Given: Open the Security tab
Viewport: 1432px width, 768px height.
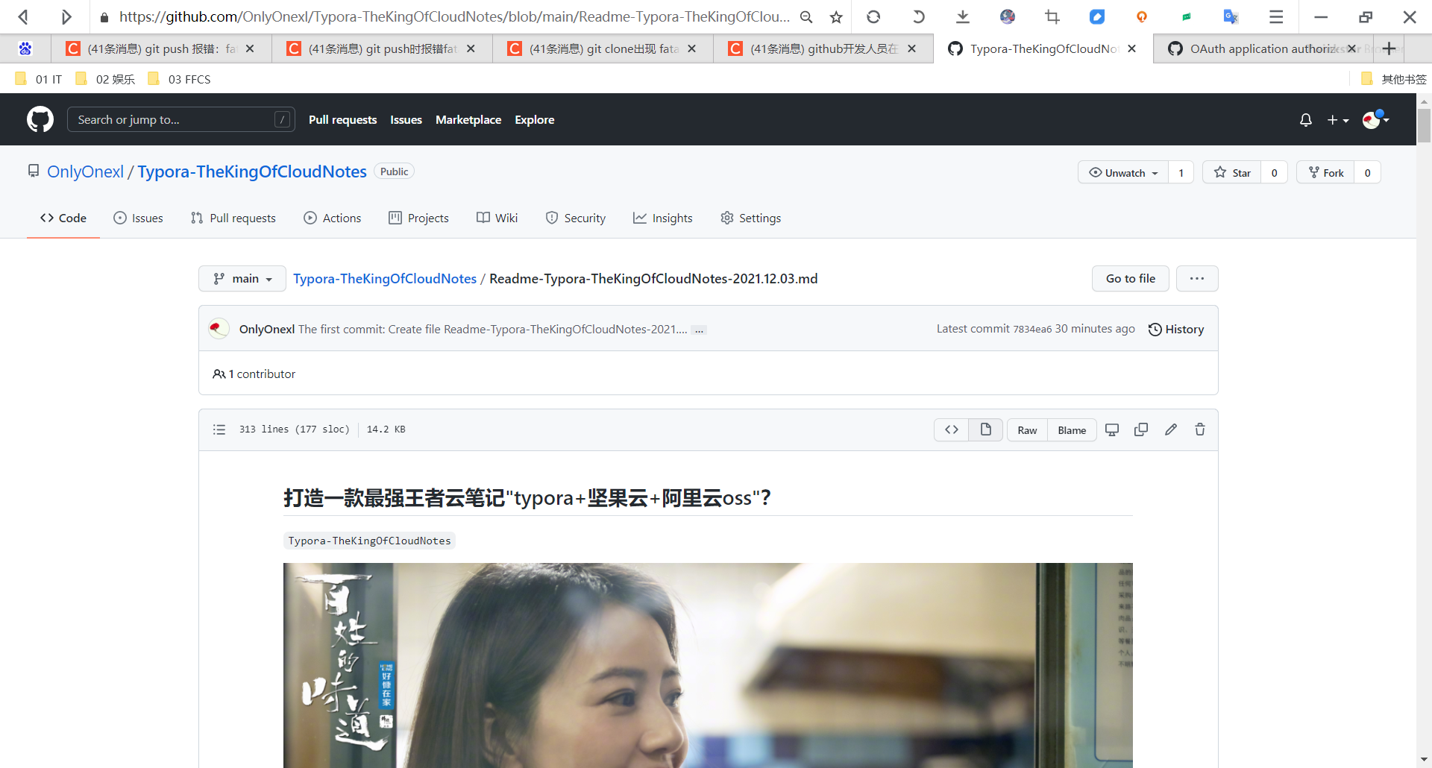Looking at the screenshot, I should point(576,218).
